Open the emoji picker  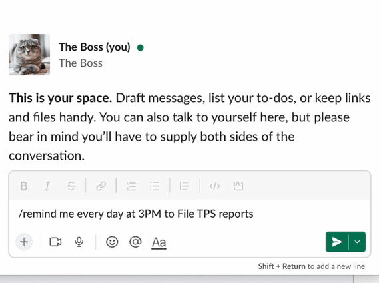click(x=112, y=242)
